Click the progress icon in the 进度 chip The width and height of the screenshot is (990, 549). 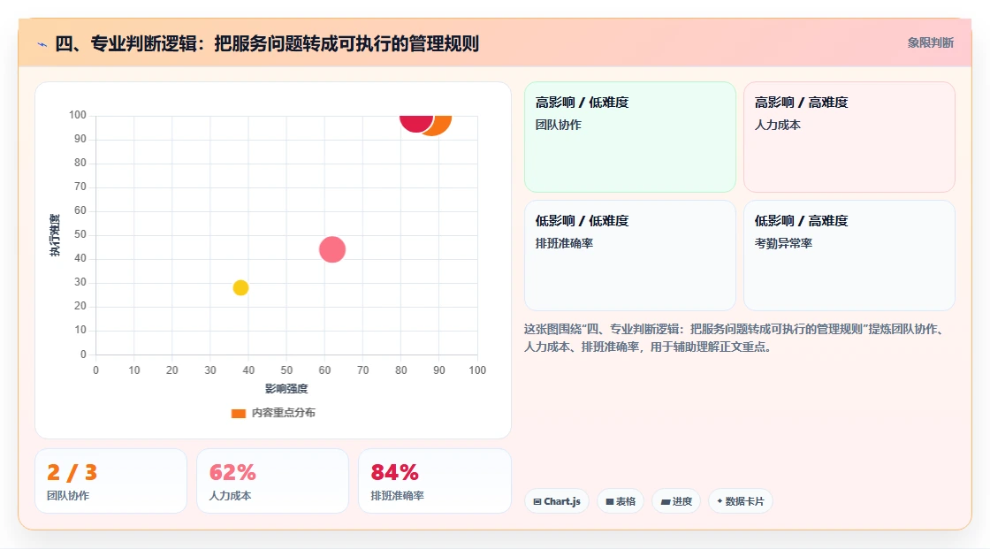pos(666,501)
